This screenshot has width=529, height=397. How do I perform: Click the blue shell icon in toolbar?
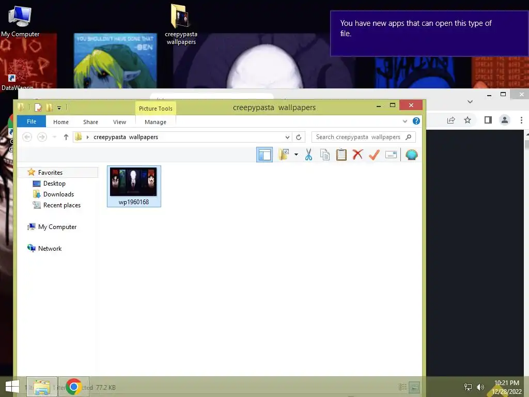[412, 155]
